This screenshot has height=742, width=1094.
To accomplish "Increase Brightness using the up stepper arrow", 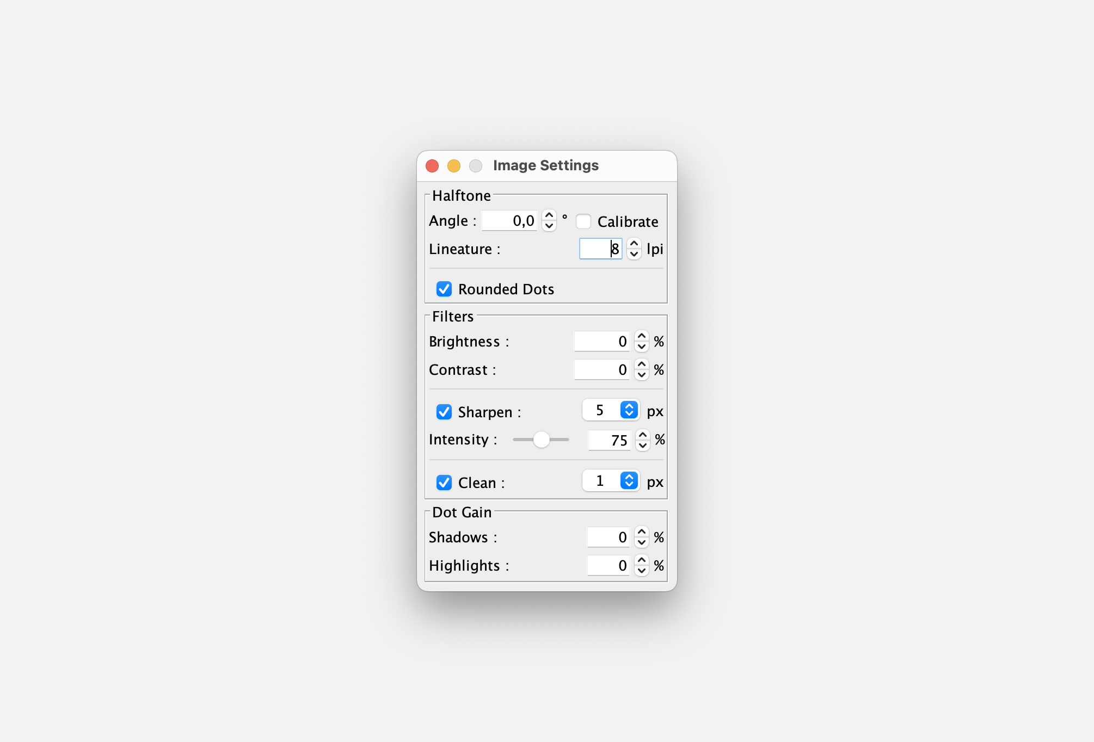I will pyautogui.click(x=642, y=336).
